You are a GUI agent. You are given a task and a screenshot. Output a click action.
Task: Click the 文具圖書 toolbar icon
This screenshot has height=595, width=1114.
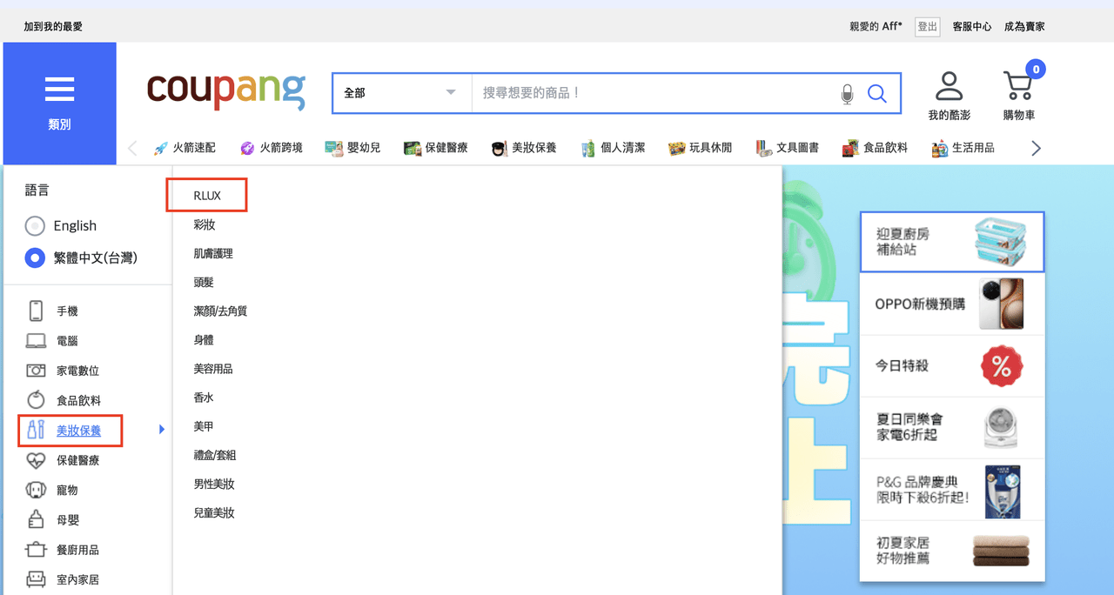[x=763, y=149]
